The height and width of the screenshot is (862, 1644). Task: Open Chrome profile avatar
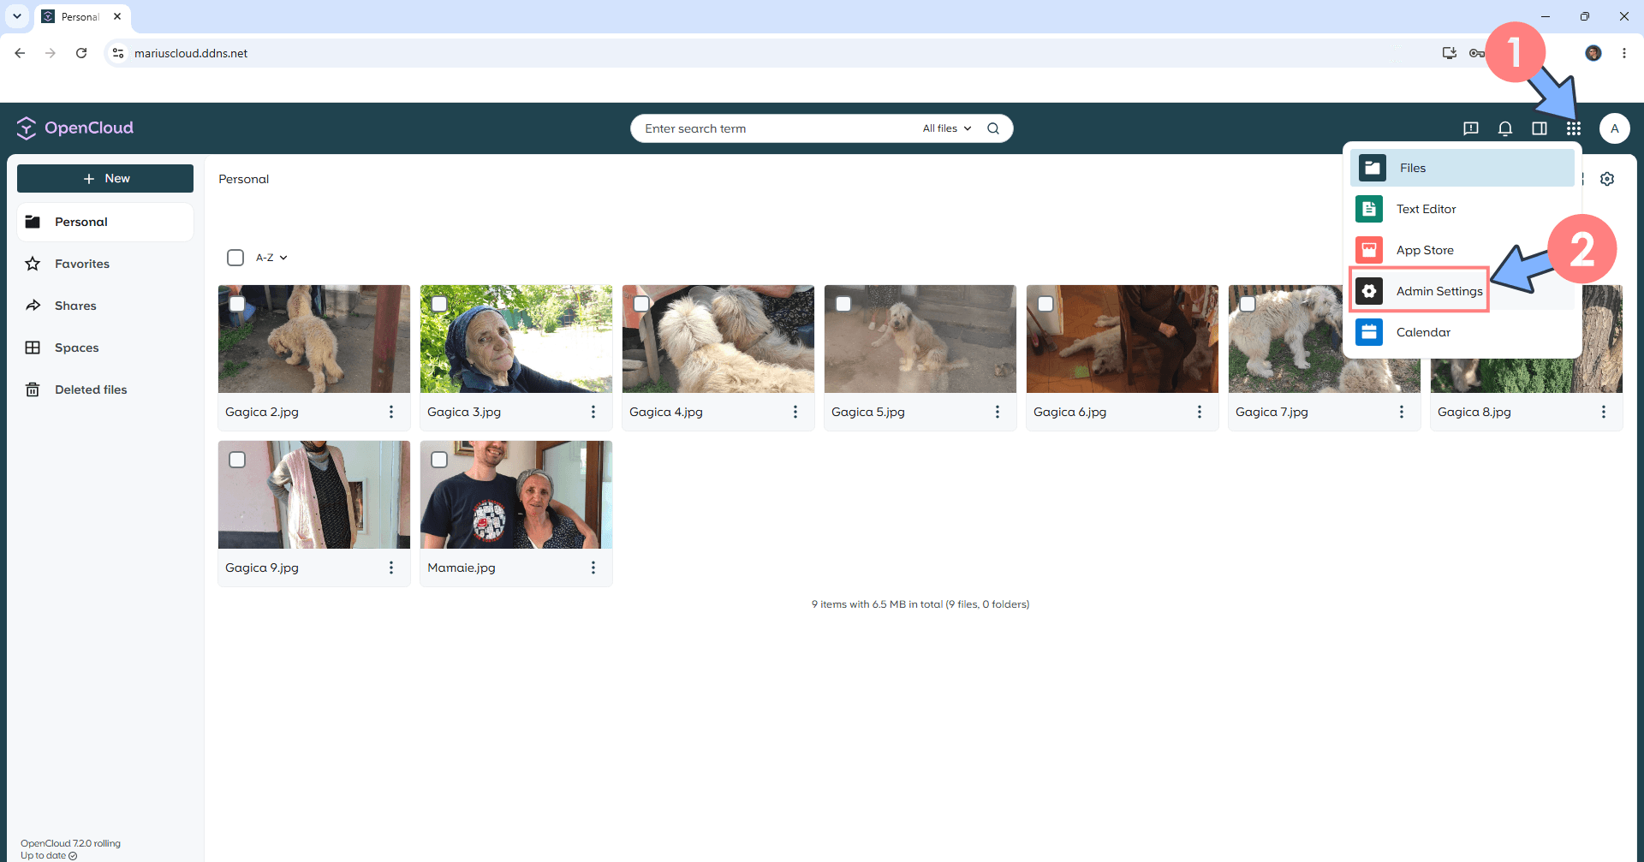(x=1593, y=53)
